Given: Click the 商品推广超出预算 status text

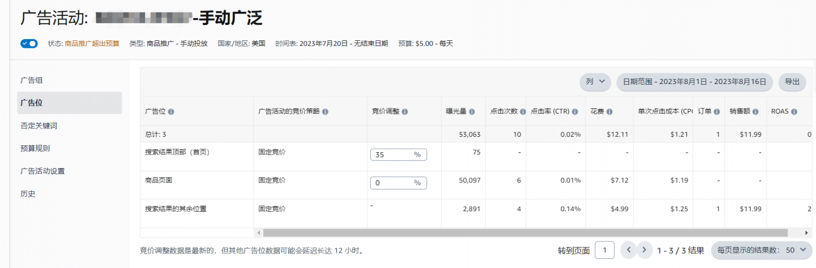Looking at the screenshot, I should coord(92,43).
